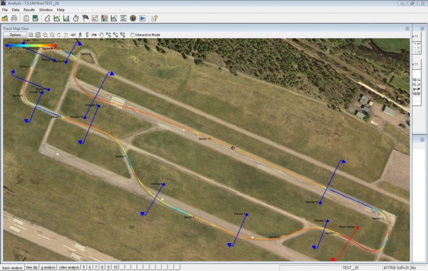The image size is (428, 271).
Task: Select the hand pan tool
Action: [101, 35]
